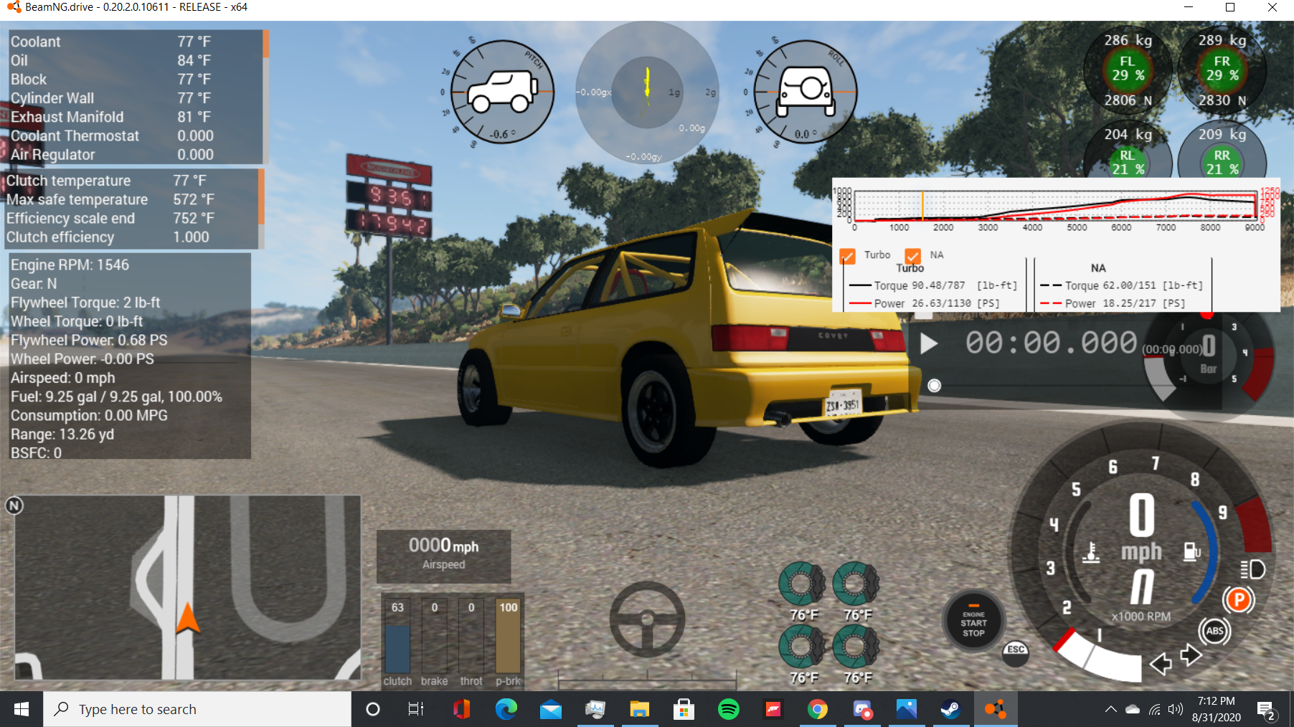Viewport: 1294px width, 727px height.
Task: Click the throt pedal bar
Action: (471, 636)
